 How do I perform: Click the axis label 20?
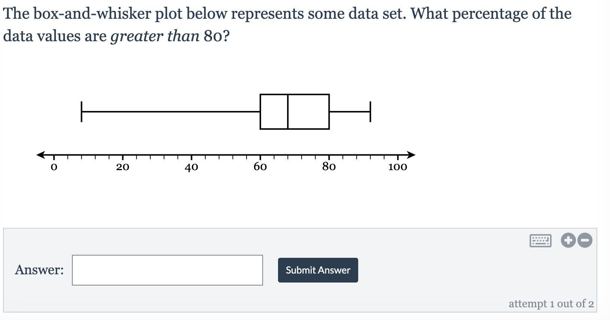123,167
